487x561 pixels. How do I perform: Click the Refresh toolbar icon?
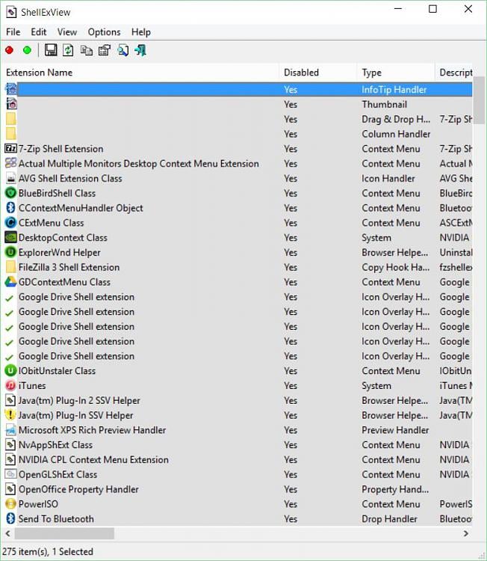(68, 50)
